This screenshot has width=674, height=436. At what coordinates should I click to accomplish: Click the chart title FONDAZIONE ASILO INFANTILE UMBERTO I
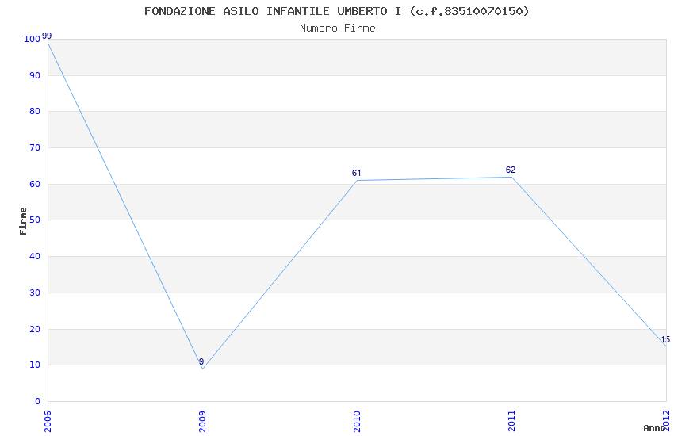336,11
